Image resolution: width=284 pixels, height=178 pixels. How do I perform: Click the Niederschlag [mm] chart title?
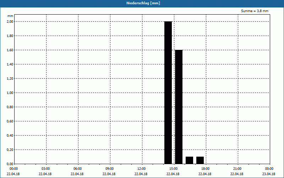pos(143,3)
